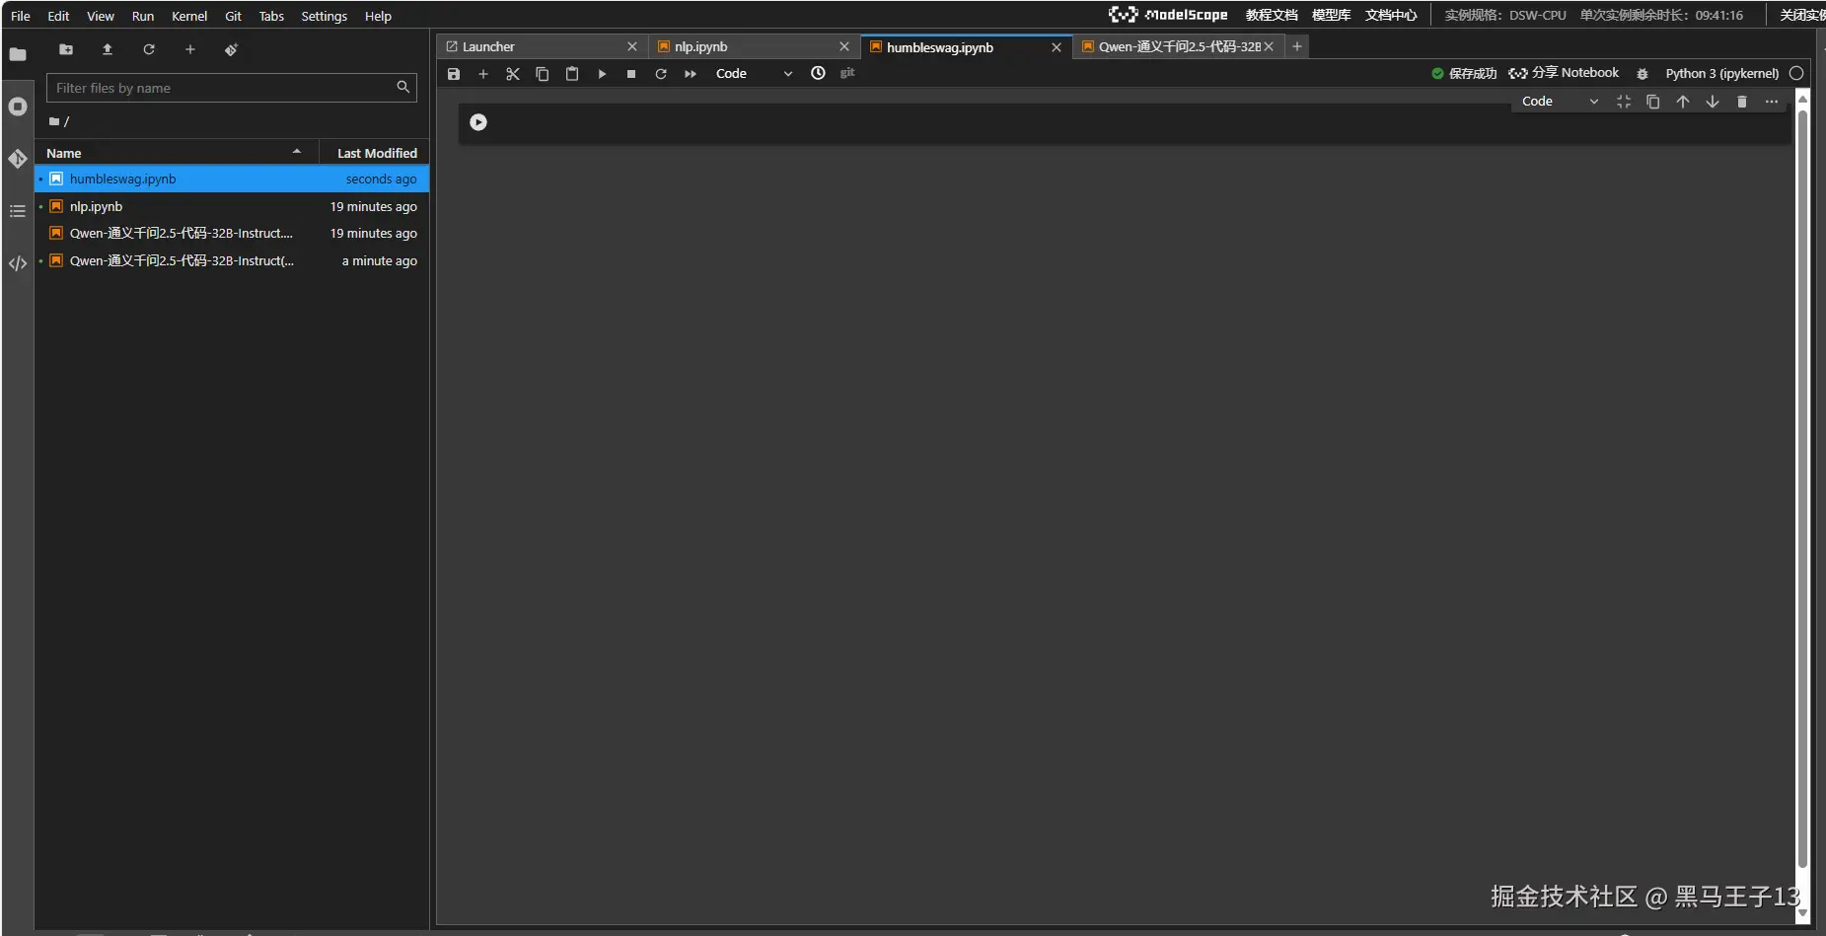This screenshot has height=936, width=1826.
Task: Create a new folder in file browser
Action: click(66, 49)
